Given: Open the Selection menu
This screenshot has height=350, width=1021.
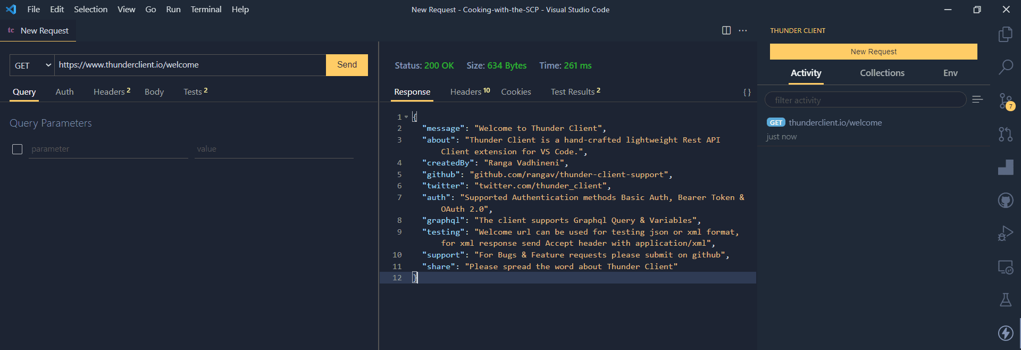Looking at the screenshot, I should (90, 9).
